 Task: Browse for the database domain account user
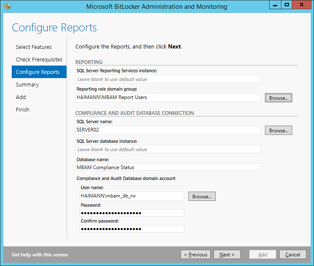202,196
